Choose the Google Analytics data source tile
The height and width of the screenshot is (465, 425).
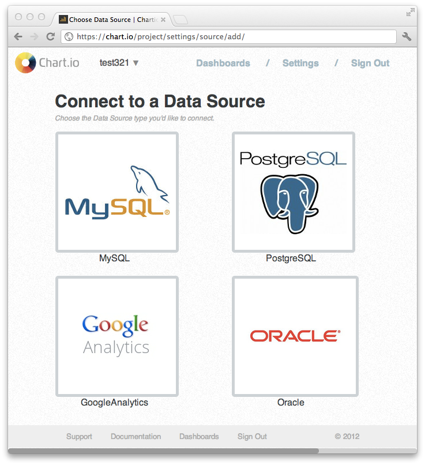click(x=117, y=336)
